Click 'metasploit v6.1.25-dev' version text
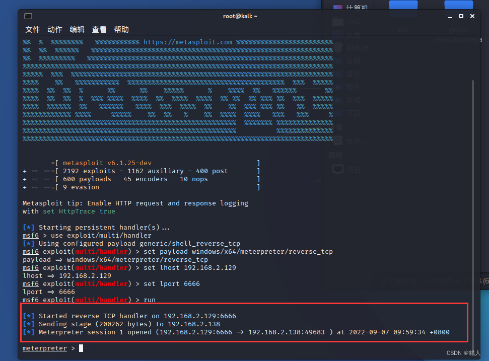Viewport: 489px width, 361px height. click(x=107, y=163)
